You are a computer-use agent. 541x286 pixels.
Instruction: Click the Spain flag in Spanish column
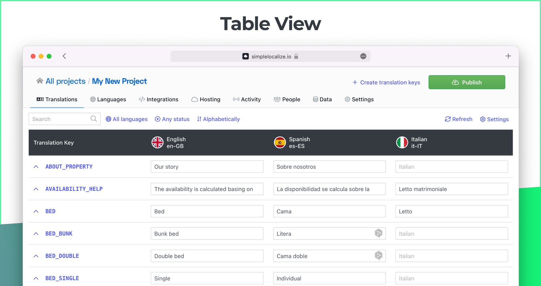click(x=280, y=142)
